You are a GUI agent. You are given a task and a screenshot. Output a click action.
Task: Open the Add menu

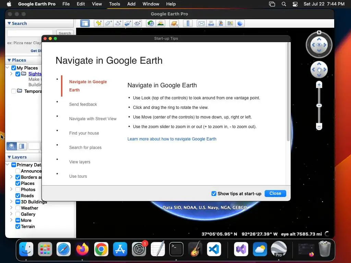tap(131, 4)
